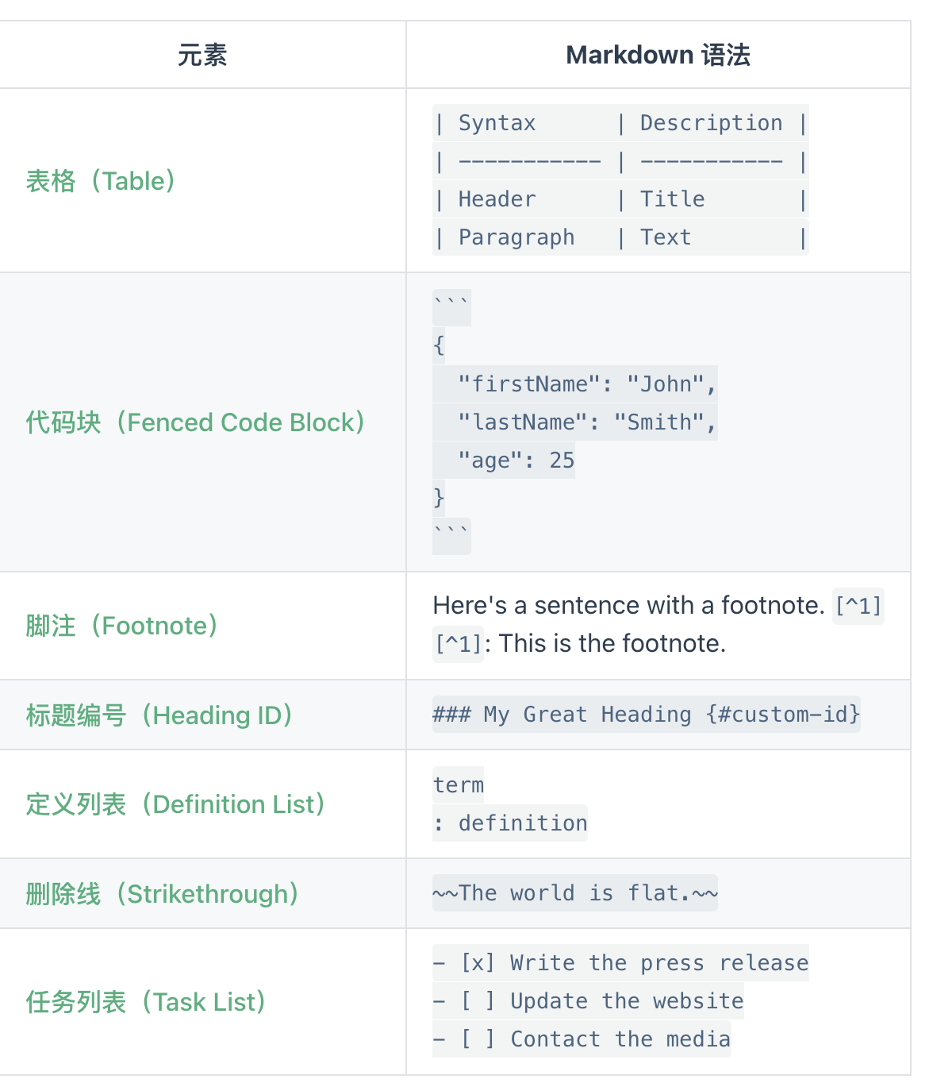This screenshot has height=1083, width=933.
Task: Click the "### My Great Heading {#custom-id}" code
Action: [646, 715]
